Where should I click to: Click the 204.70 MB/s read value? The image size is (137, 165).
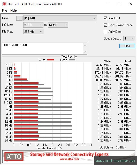[x=123, y=73]
